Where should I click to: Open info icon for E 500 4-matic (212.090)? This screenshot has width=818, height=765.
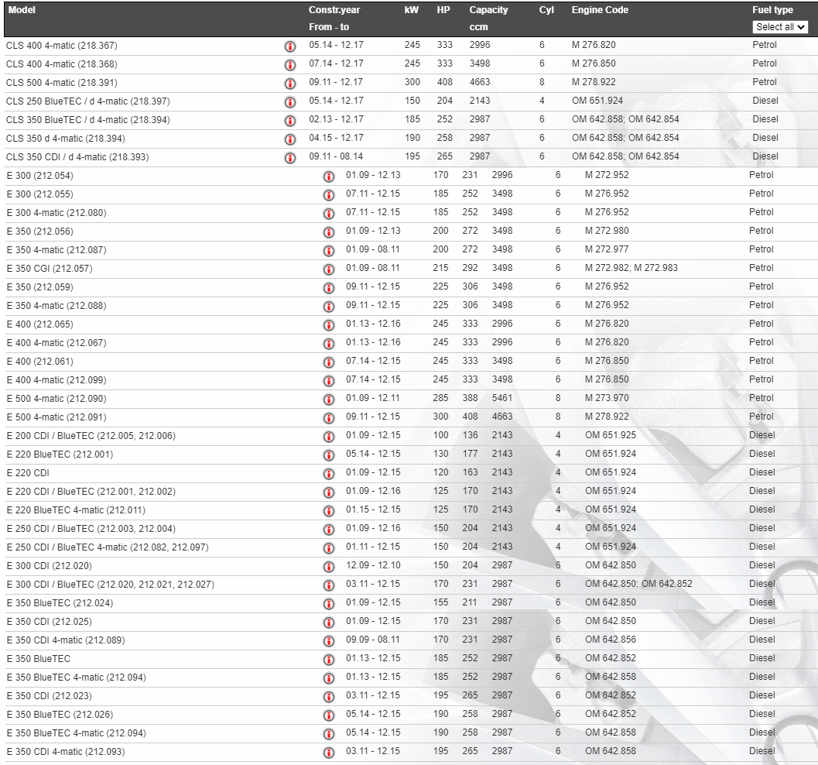coord(329,400)
